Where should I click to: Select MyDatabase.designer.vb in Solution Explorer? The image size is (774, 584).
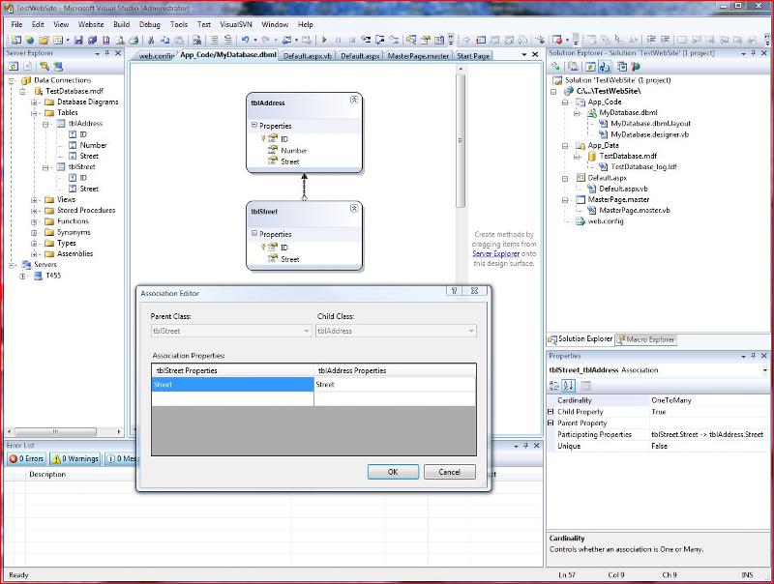649,134
